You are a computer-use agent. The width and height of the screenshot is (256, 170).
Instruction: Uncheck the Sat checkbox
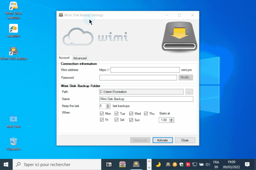click(x=116, y=120)
